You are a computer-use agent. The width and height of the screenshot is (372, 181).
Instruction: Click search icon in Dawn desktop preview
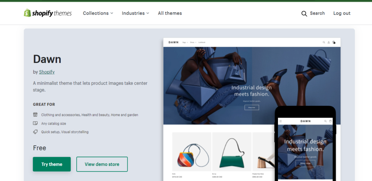pyautogui.click(x=324, y=42)
